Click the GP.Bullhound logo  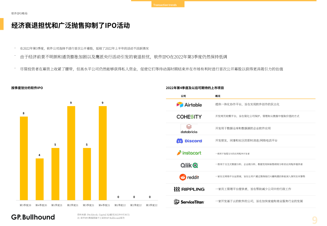click(x=33, y=217)
